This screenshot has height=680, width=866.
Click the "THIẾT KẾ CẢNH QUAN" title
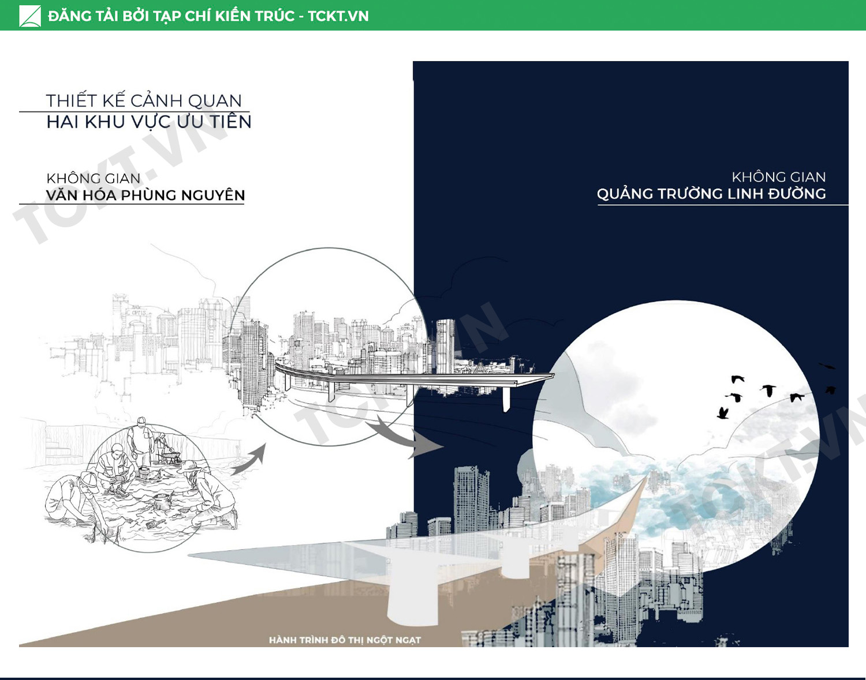click(144, 100)
